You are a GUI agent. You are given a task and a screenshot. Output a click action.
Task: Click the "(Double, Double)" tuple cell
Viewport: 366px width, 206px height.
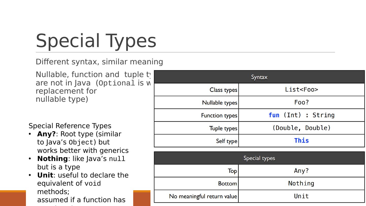tap(301, 128)
